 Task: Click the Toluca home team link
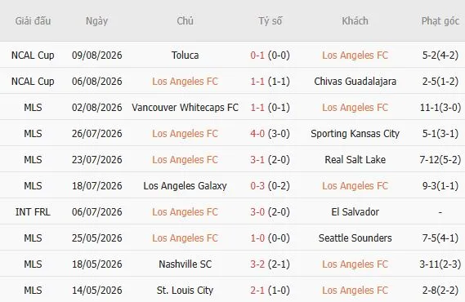pyautogui.click(x=185, y=56)
